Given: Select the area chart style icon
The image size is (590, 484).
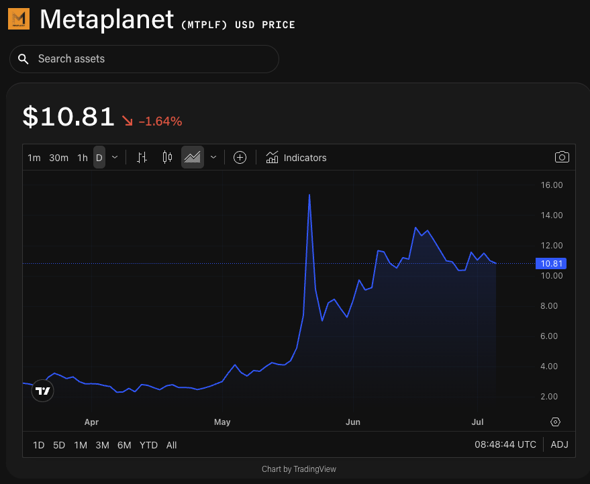Looking at the screenshot, I should 192,157.
